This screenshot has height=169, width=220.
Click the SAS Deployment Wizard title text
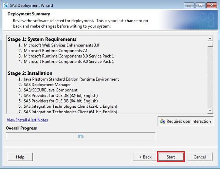pos(31,6)
